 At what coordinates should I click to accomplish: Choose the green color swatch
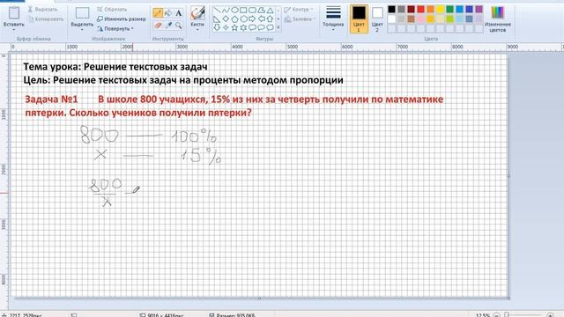tap(450, 10)
